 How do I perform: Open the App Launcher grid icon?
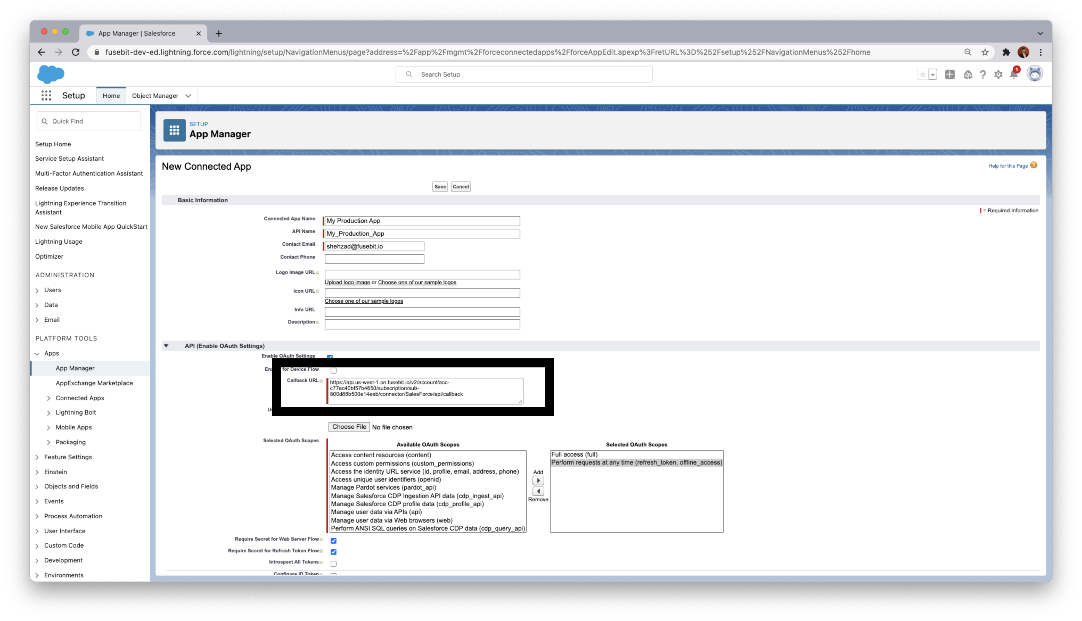pyautogui.click(x=46, y=96)
